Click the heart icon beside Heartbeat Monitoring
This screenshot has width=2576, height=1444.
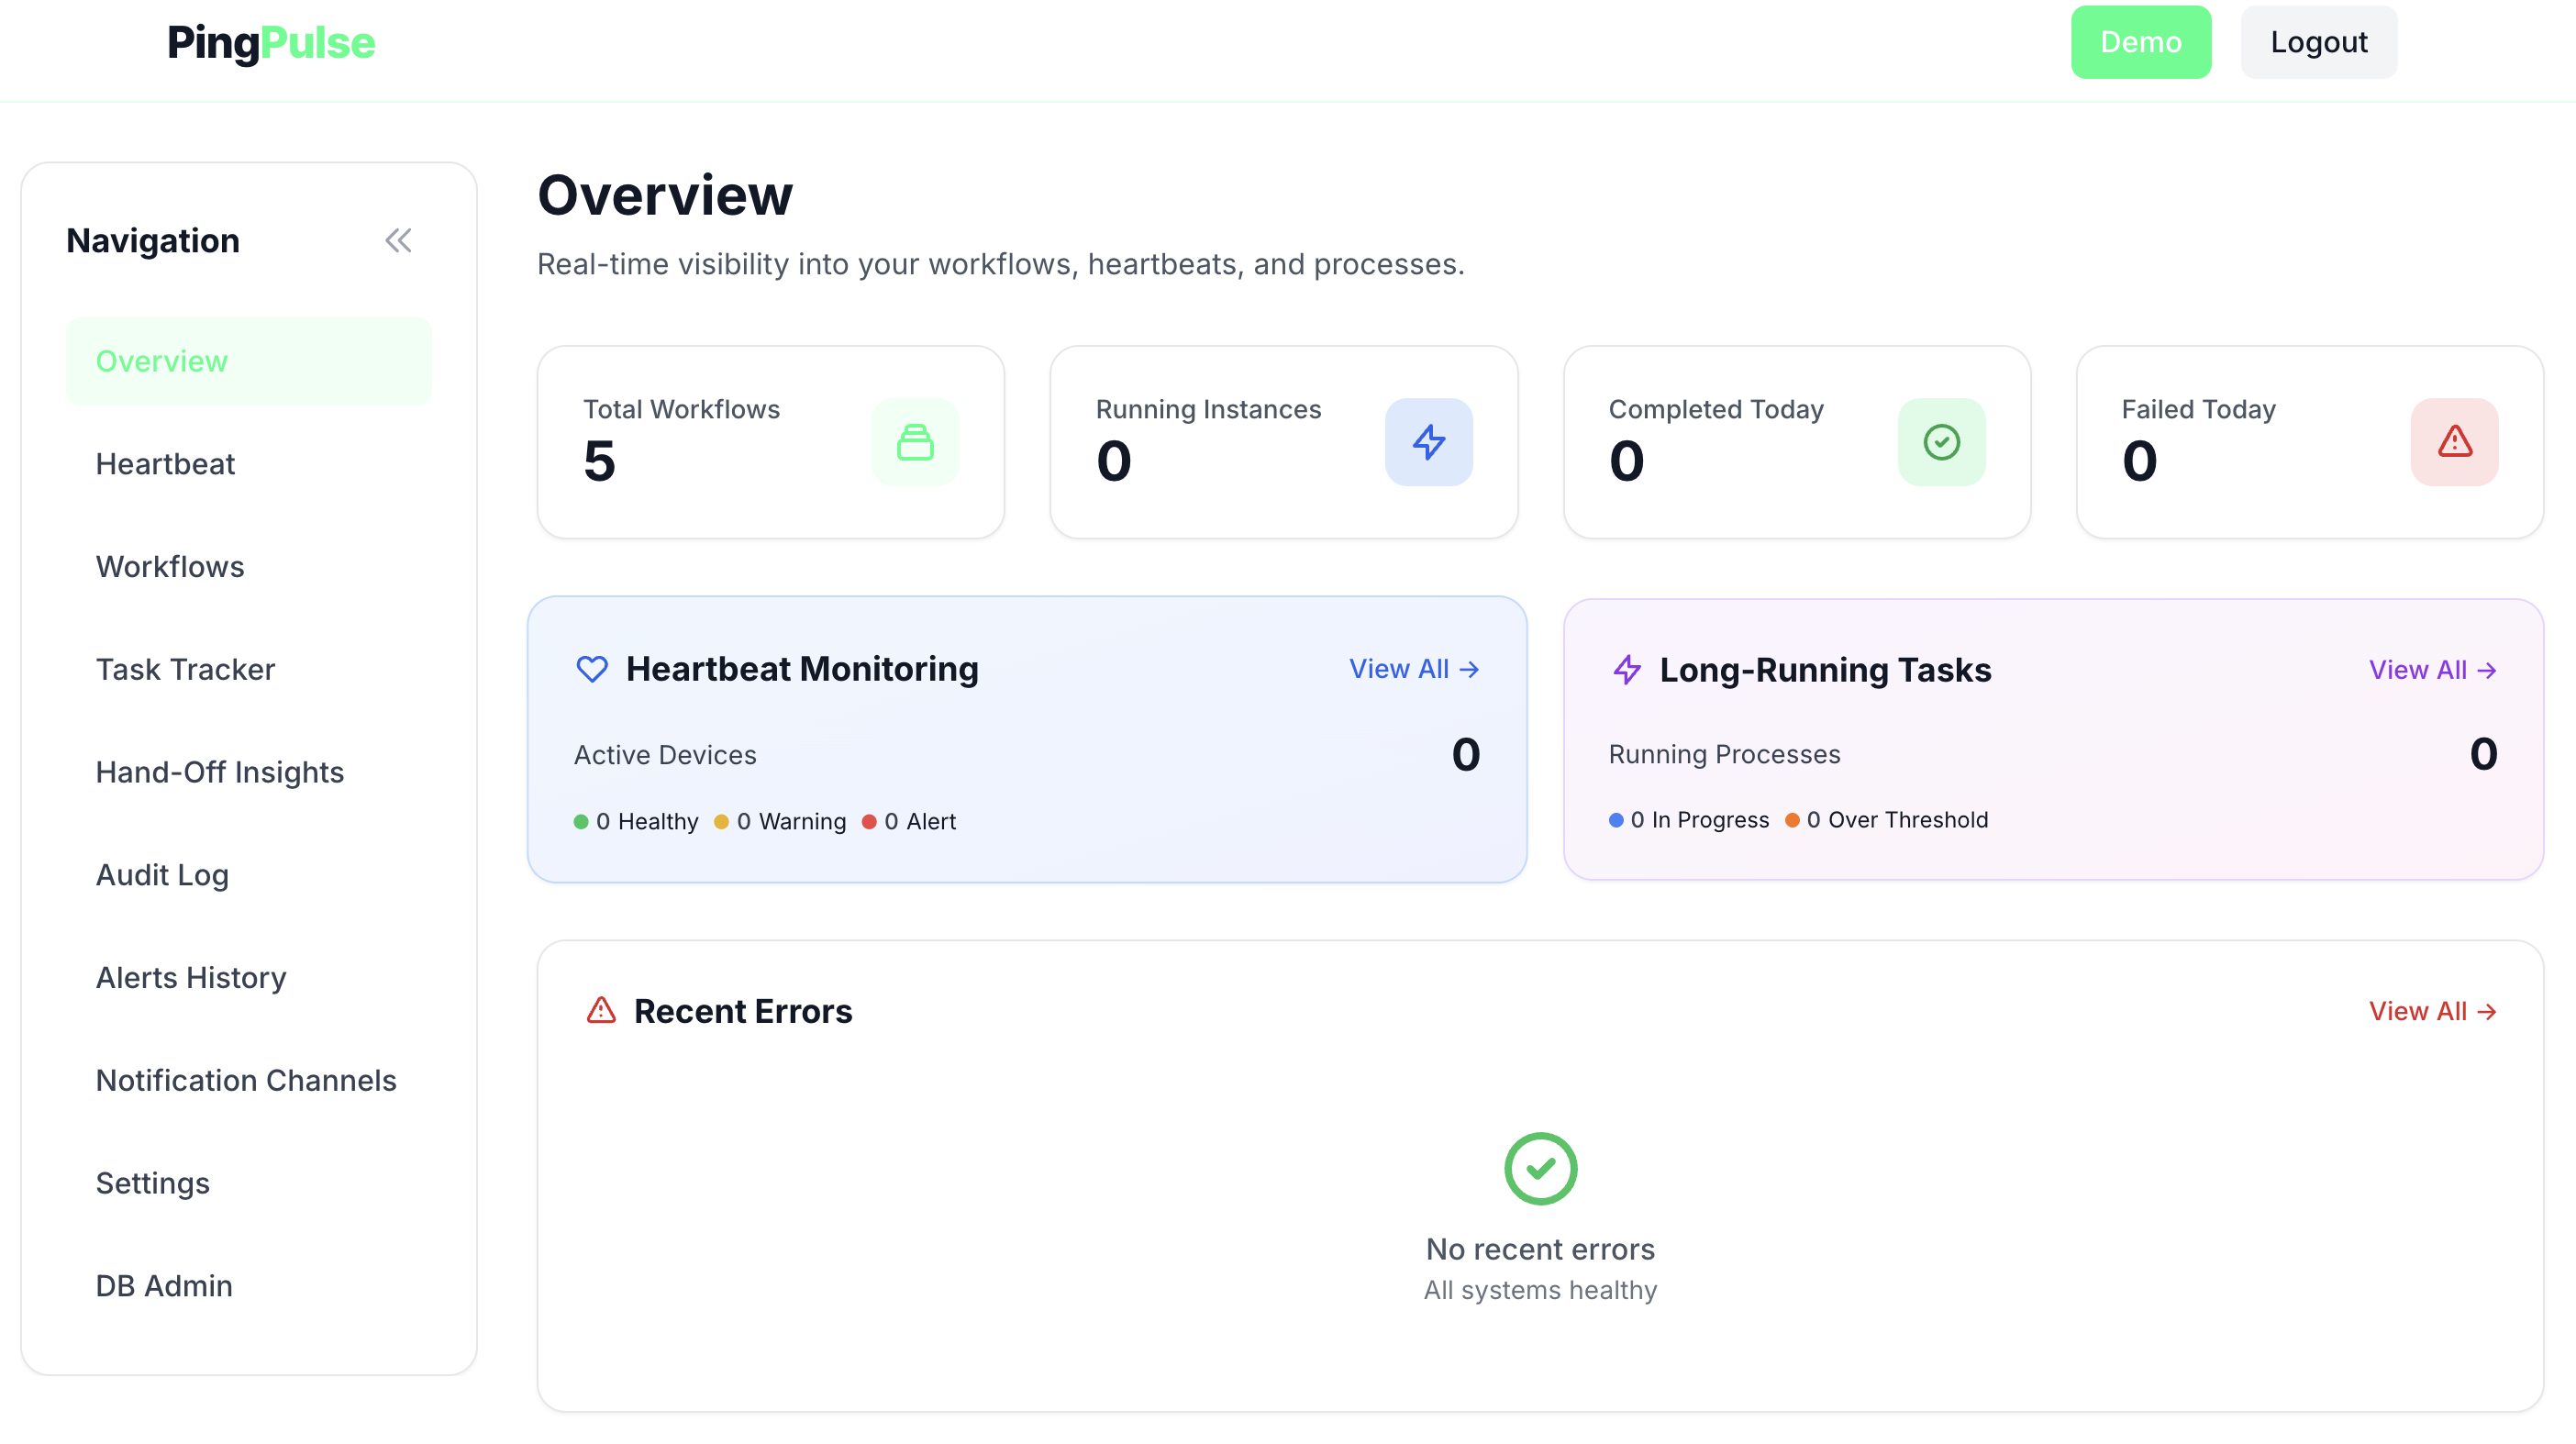592,669
